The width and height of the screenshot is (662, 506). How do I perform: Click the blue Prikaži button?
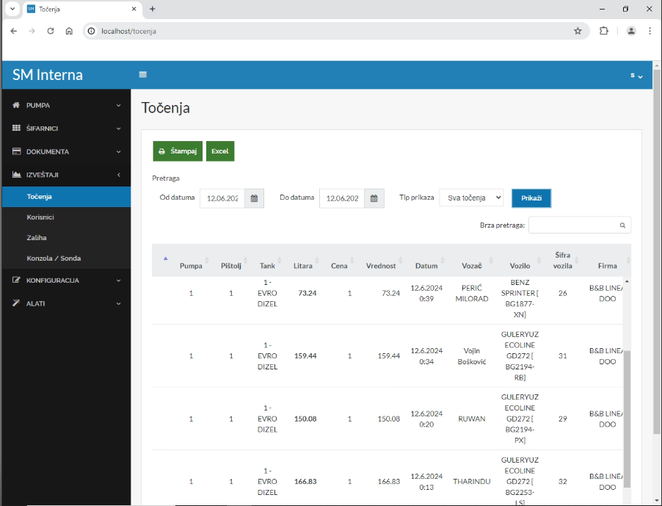pos(531,198)
